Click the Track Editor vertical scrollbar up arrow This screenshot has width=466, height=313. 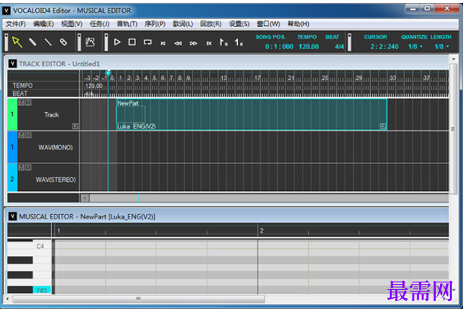click(x=453, y=59)
